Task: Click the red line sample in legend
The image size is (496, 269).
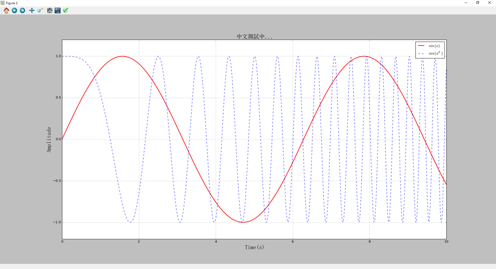Action: pos(421,46)
